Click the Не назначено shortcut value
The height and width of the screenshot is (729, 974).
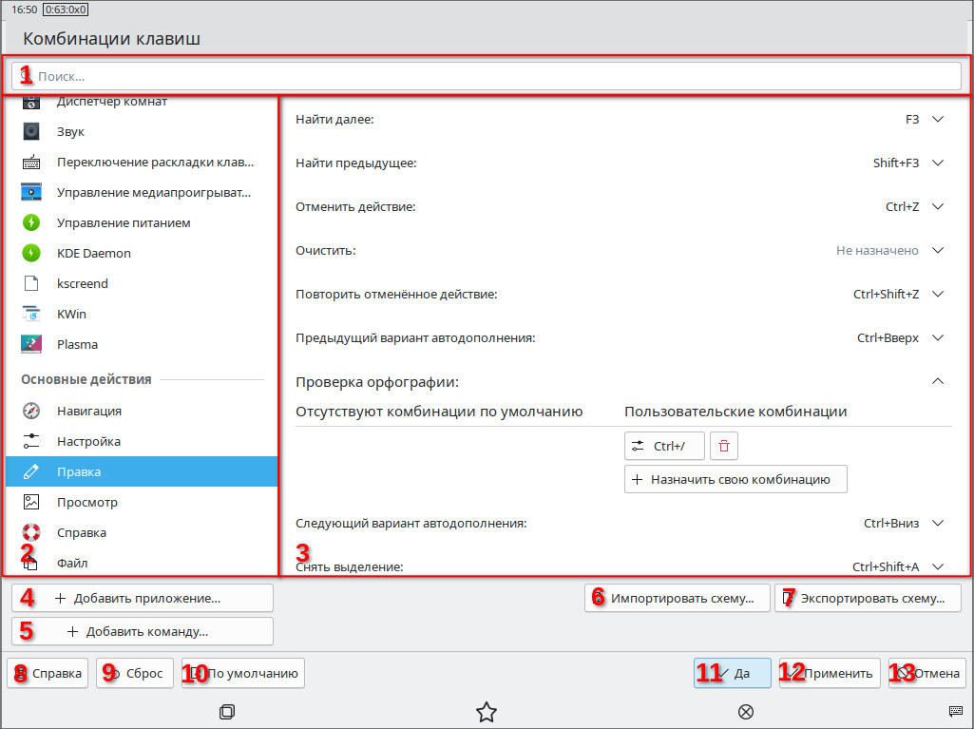877,251
